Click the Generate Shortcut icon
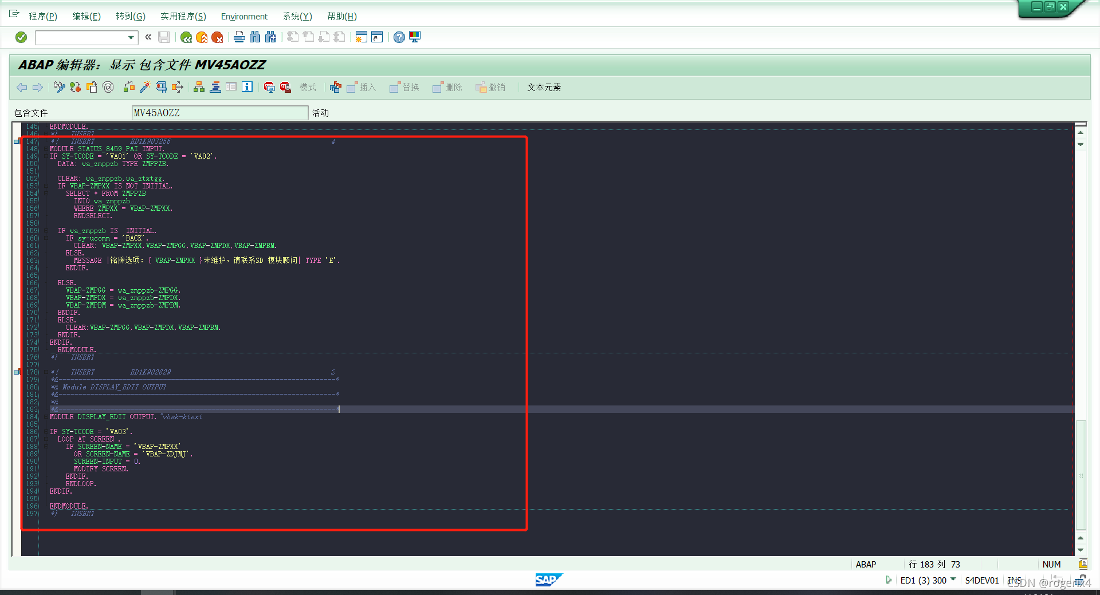 [377, 37]
